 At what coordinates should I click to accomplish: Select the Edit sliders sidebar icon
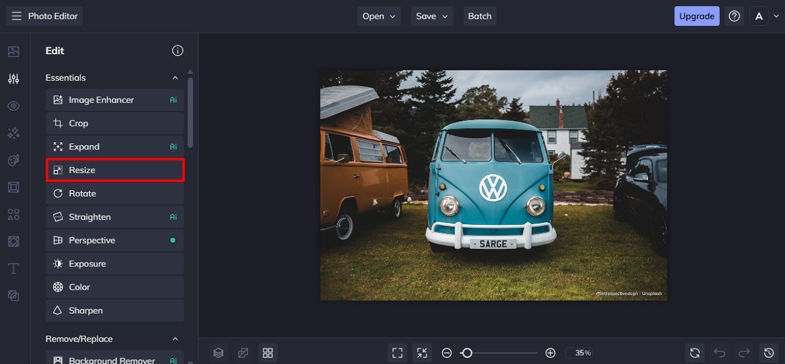(x=13, y=79)
